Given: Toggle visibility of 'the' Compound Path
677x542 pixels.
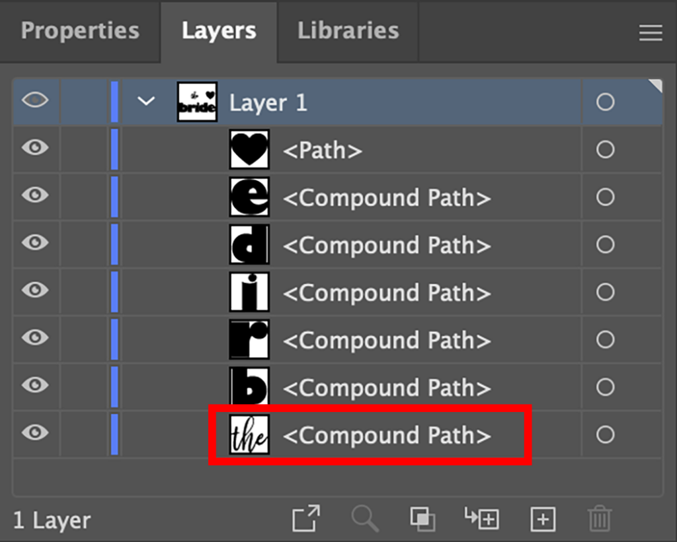Looking at the screenshot, I should pyautogui.click(x=35, y=433).
